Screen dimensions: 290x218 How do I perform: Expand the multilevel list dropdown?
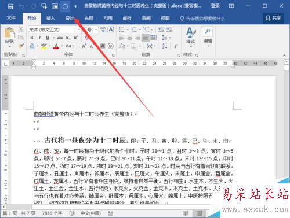(x=151, y=29)
